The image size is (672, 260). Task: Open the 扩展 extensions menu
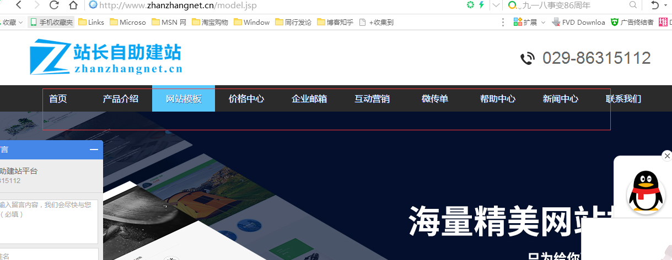point(529,23)
